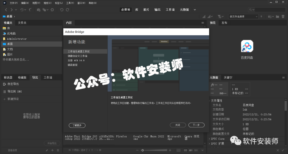Click 关闭 in the Adobe Bridge dialog
The height and width of the screenshot is (154, 288).
coord(178,125)
